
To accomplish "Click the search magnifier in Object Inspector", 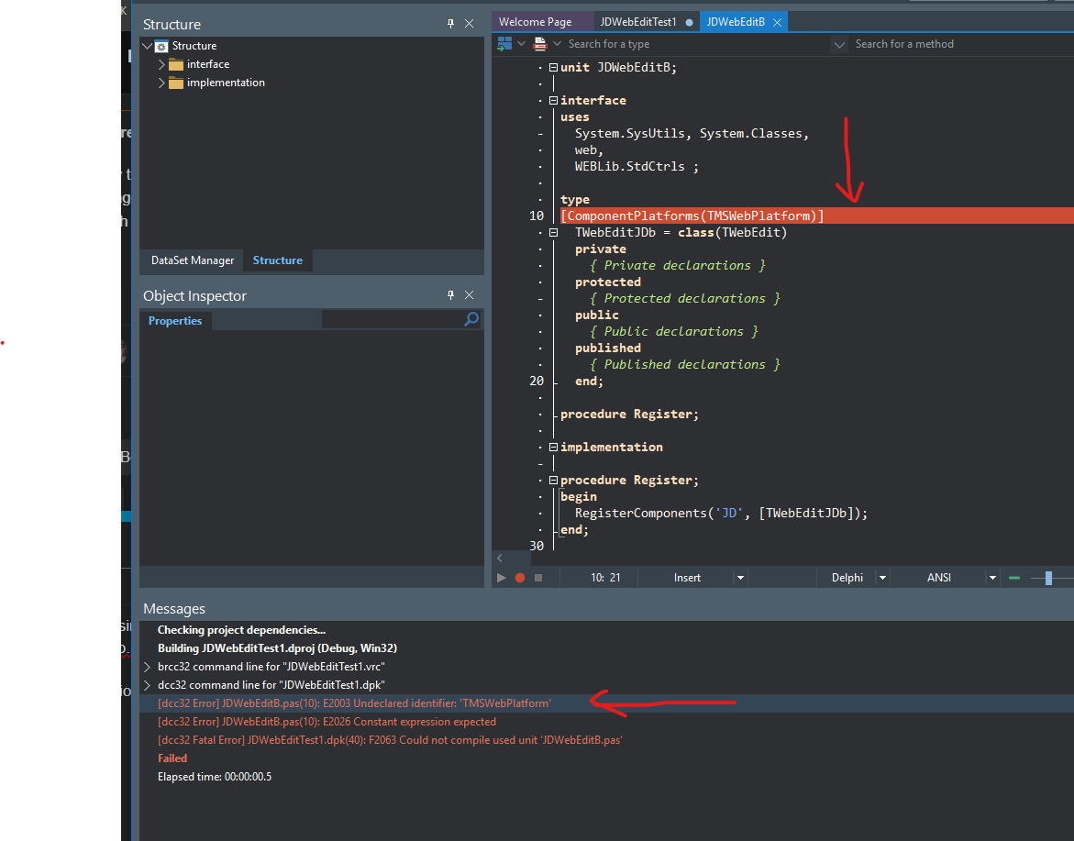I will click(471, 319).
